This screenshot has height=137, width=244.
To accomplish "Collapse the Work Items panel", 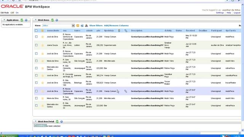I will 35,20.
